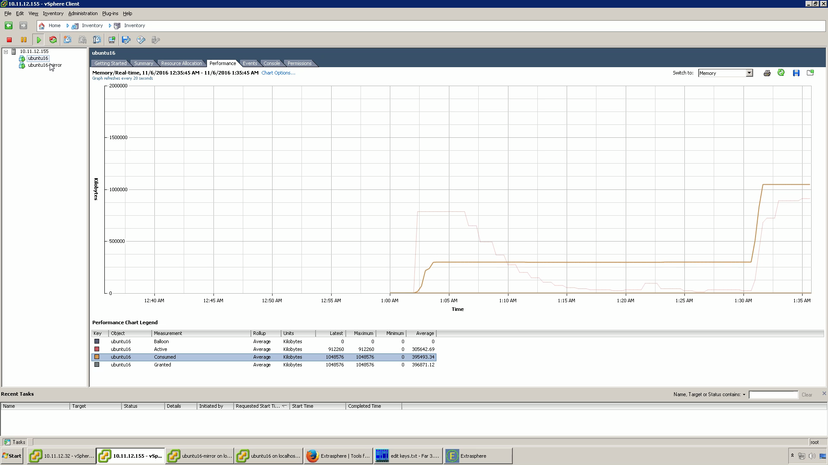Open the Administration menu
The image size is (828, 465).
pos(83,13)
